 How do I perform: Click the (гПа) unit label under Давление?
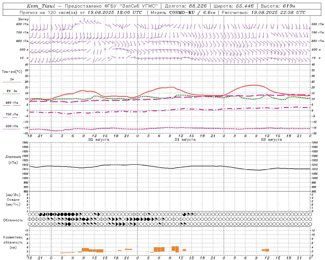pyautogui.click(x=13, y=162)
